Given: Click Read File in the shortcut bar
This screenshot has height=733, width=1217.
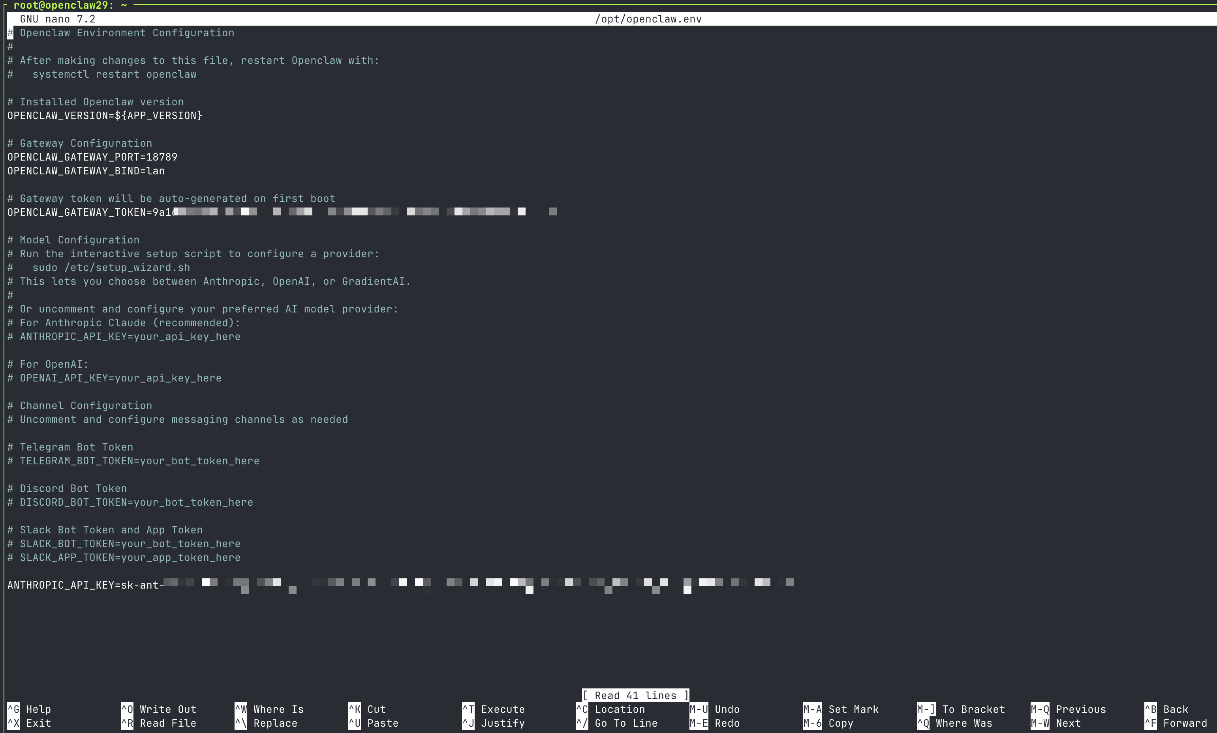Looking at the screenshot, I should (x=168, y=723).
